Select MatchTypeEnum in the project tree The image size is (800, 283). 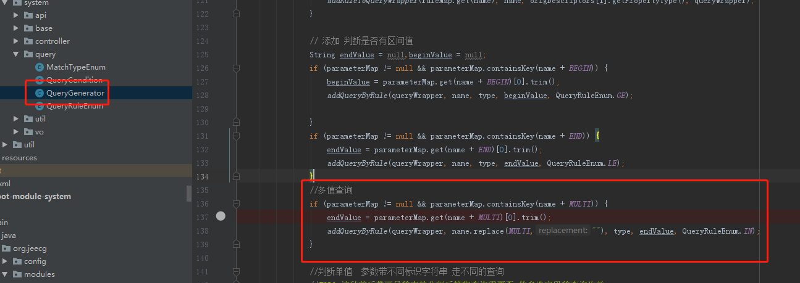click(x=76, y=67)
